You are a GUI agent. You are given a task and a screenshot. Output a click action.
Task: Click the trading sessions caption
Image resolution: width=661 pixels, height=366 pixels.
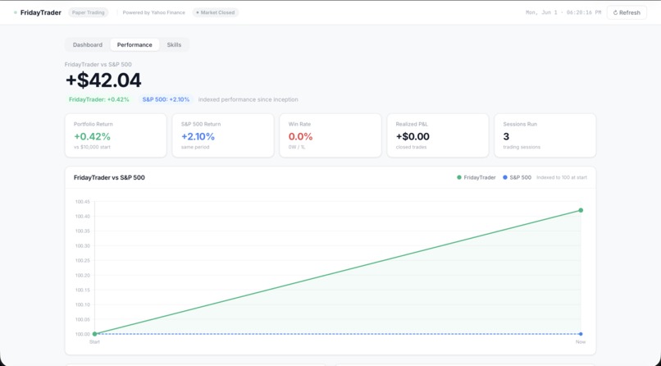522,147
